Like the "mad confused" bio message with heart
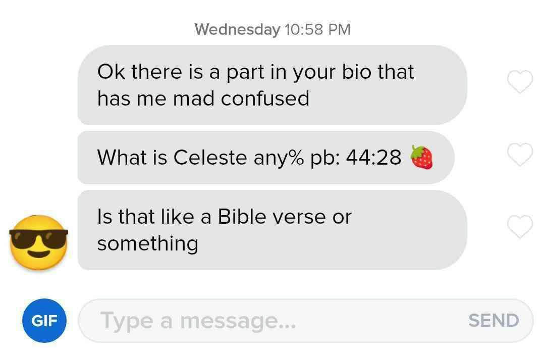The width and height of the screenshot is (545, 353). tap(520, 82)
